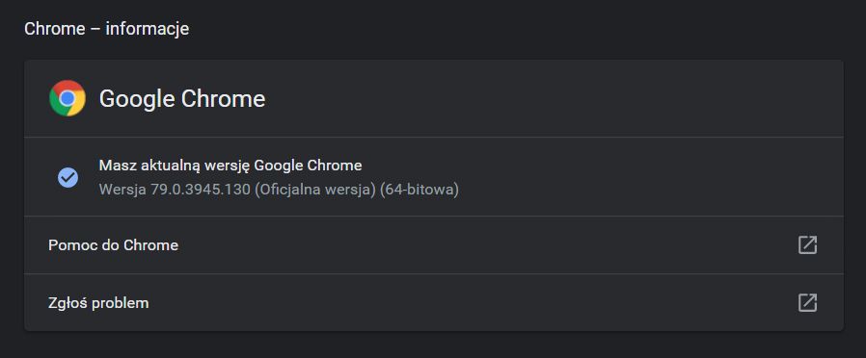Image resolution: width=866 pixels, height=358 pixels.
Task: Open the Pomoc do Chrome help link
Action: pyautogui.click(x=434, y=245)
